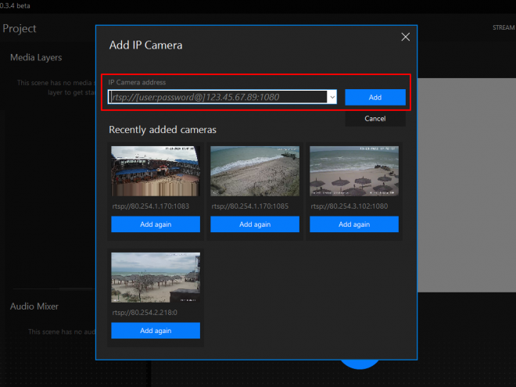Click address text rtsp://80.254.2.218:0

click(x=145, y=313)
